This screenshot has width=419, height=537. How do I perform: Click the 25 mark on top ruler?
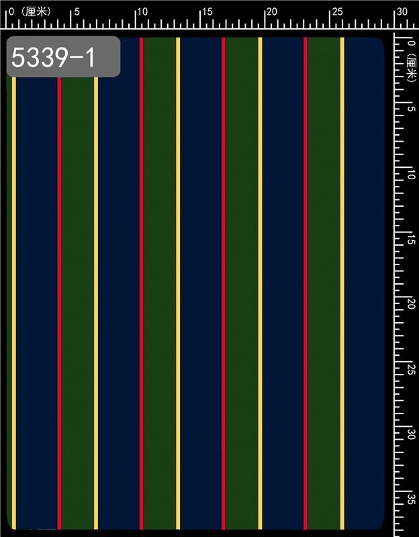[x=337, y=11]
